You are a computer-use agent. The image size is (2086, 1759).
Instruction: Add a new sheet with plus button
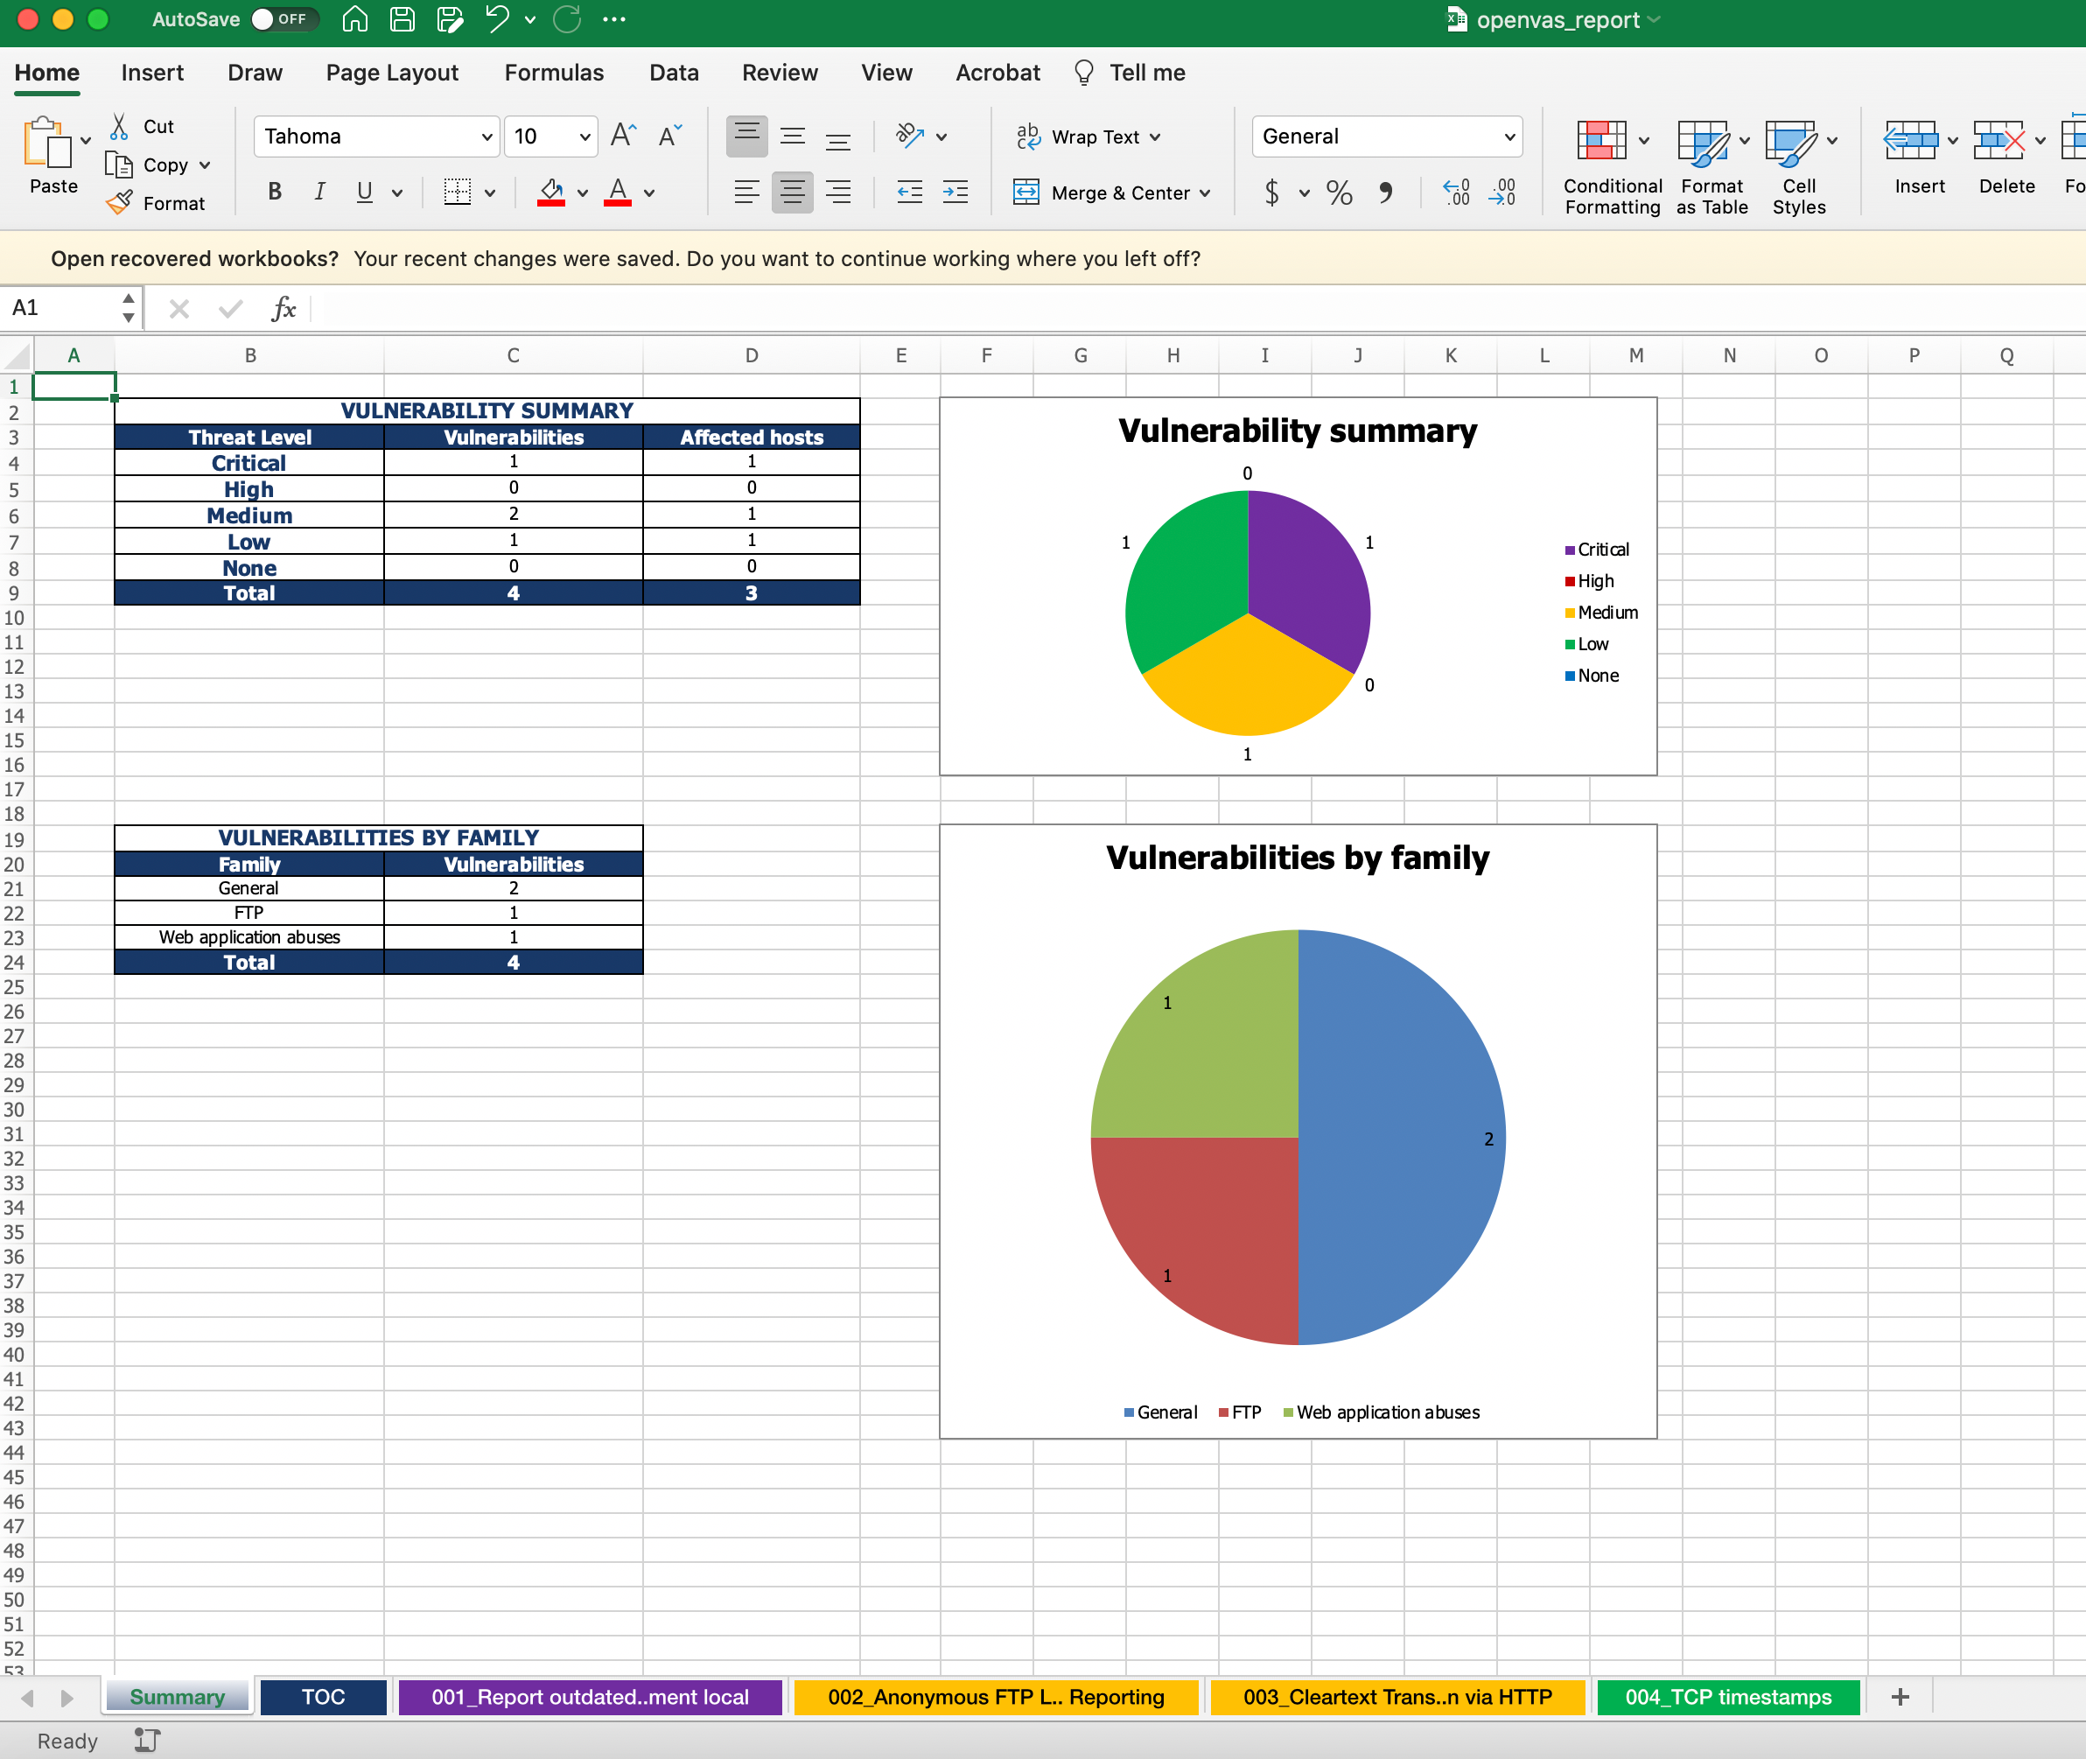click(x=1900, y=1696)
